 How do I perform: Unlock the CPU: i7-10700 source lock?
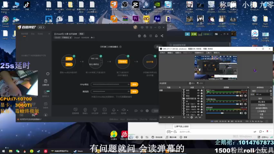coord(202,112)
